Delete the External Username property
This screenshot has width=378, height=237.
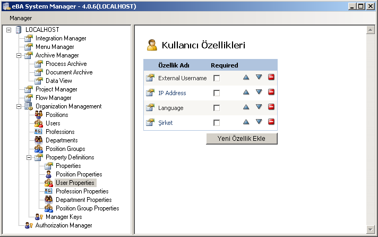(x=271, y=77)
